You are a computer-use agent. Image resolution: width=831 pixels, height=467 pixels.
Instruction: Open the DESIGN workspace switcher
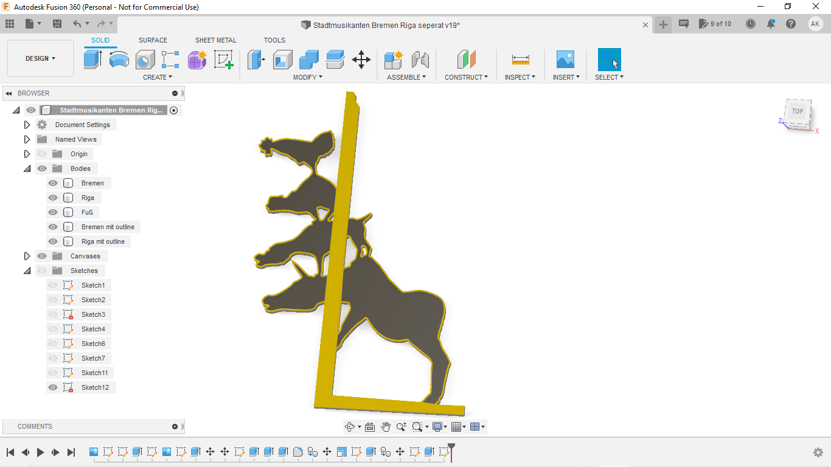[40, 58]
